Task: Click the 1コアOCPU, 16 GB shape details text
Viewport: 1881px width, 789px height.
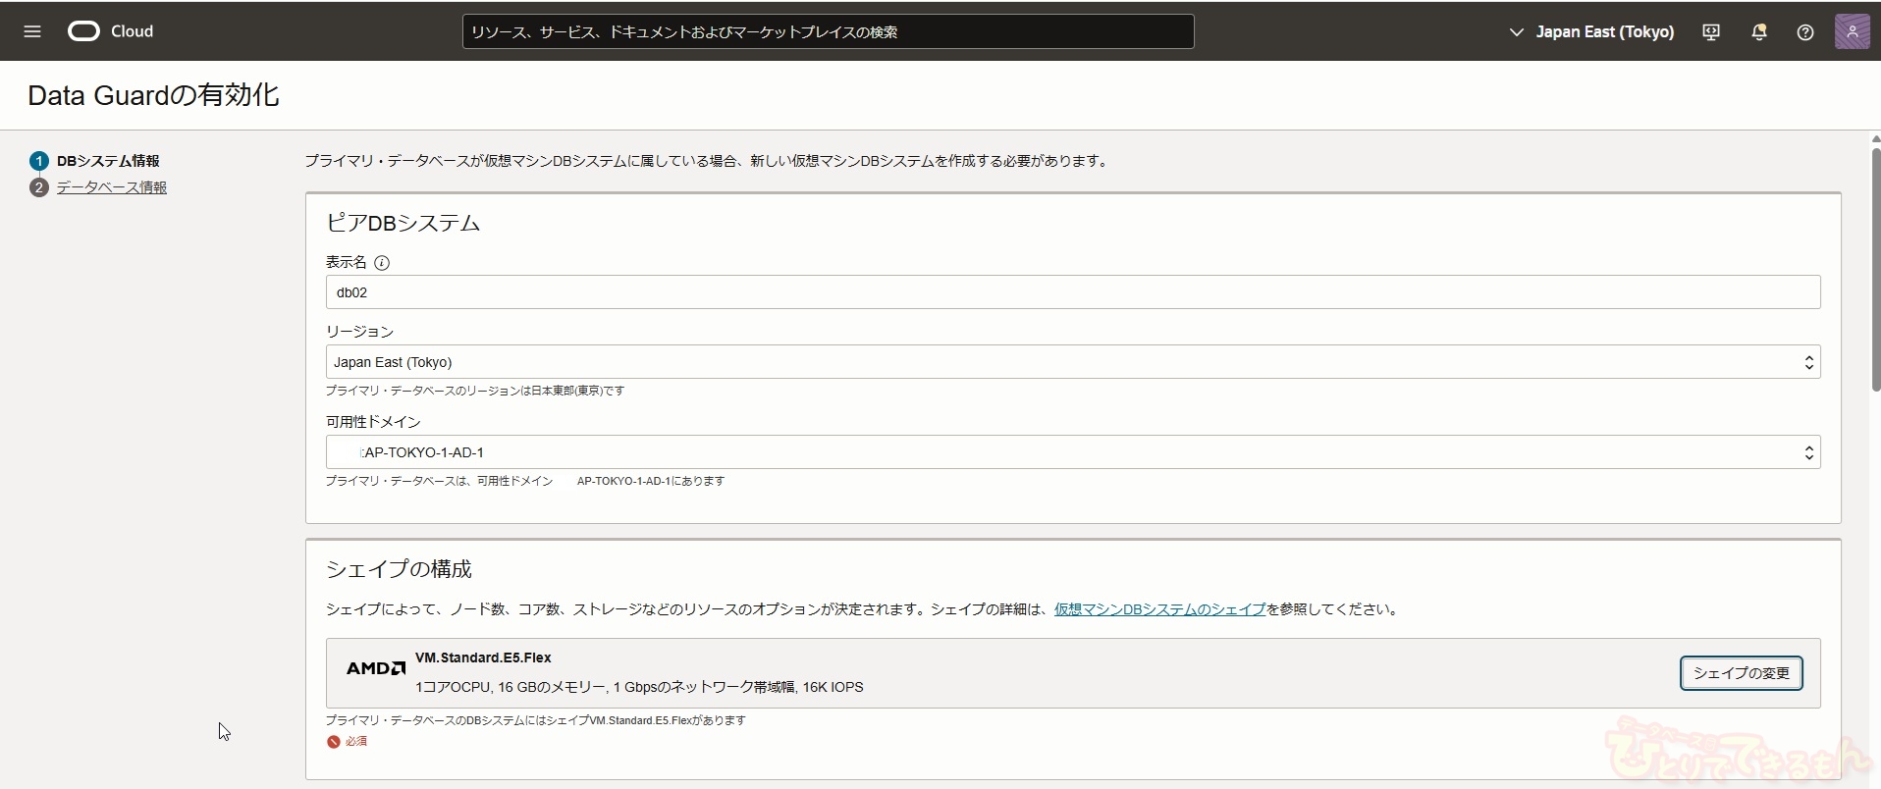Action: click(639, 687)
